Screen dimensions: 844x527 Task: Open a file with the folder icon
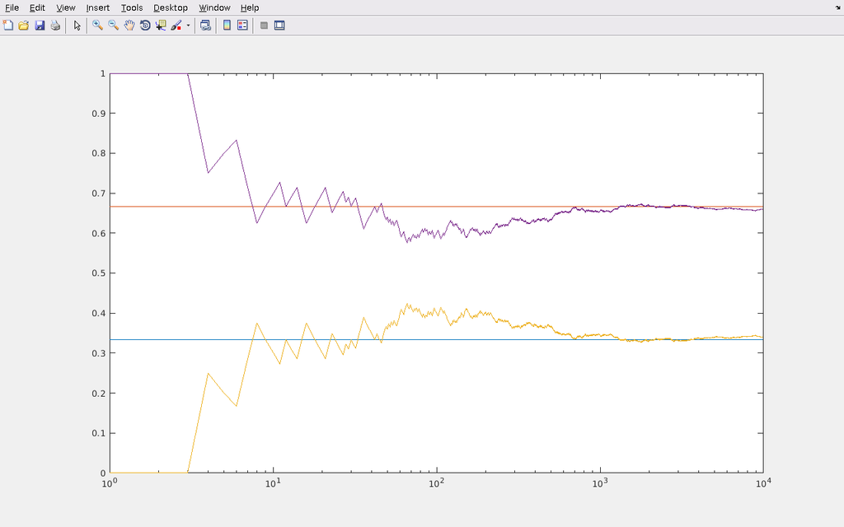[x=24, y=26]
